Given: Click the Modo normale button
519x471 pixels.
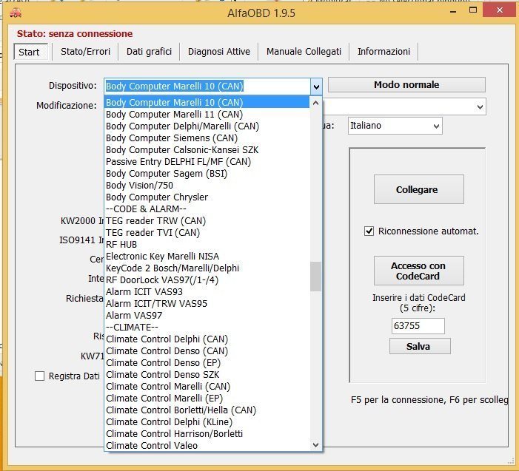Looking at the screenshot, I should point(406,85).
